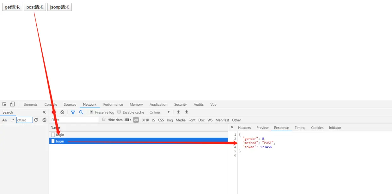Open the Headers detail tab
This screenshot has height=194, width=392.
click(x=244, y=128)
